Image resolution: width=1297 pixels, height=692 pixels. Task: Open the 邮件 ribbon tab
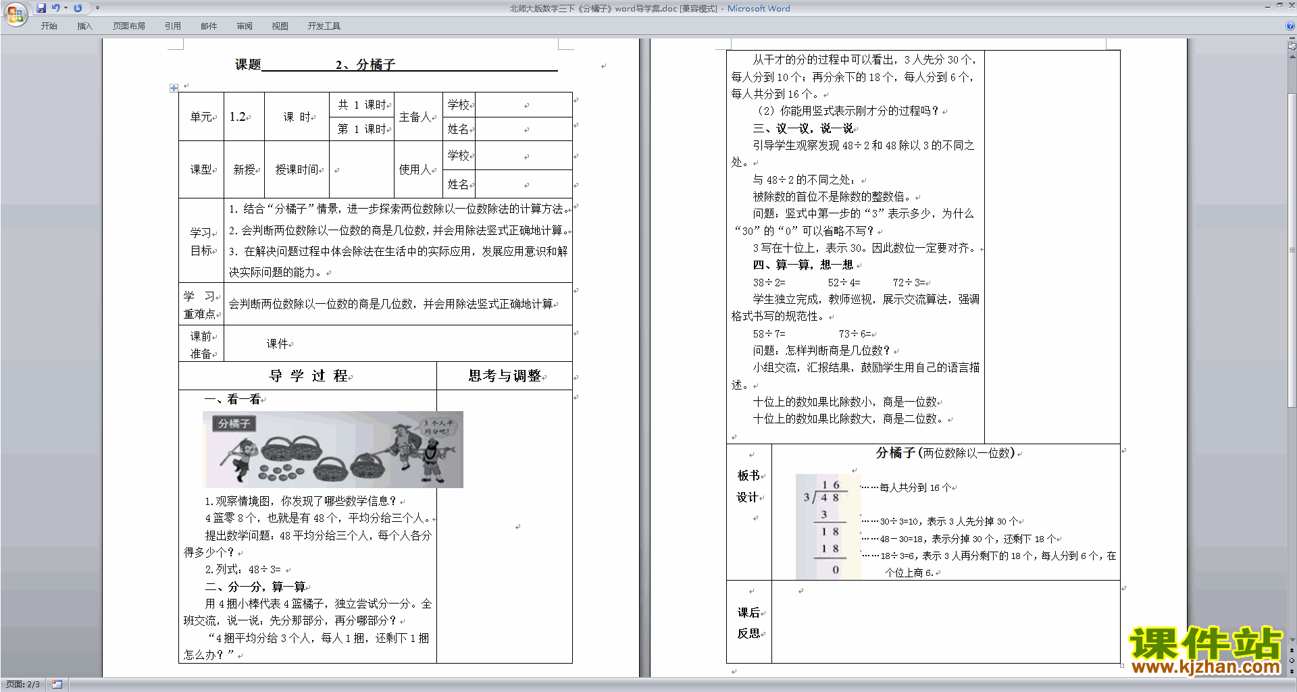click(x=209, y=26)
